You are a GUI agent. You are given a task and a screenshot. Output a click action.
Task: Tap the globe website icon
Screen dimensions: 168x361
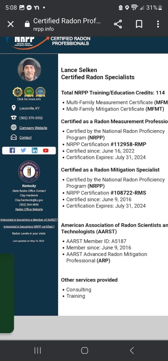click(x=14, y=127)
